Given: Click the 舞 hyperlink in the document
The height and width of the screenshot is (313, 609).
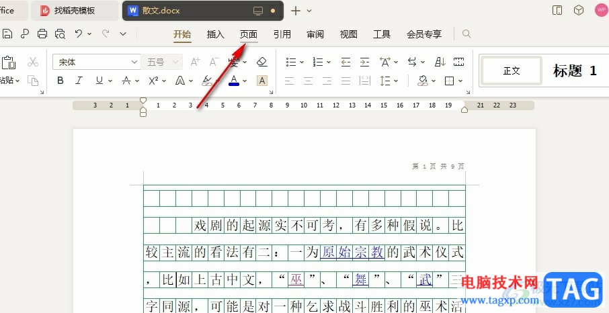Looking at the screenshot, I should 360,279.
